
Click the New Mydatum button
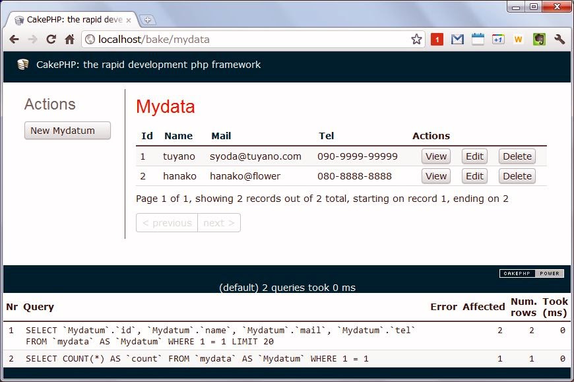(x=67, y=131)
